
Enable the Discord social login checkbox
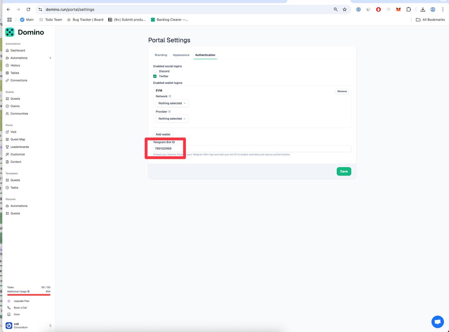click(x=155, y=71)
